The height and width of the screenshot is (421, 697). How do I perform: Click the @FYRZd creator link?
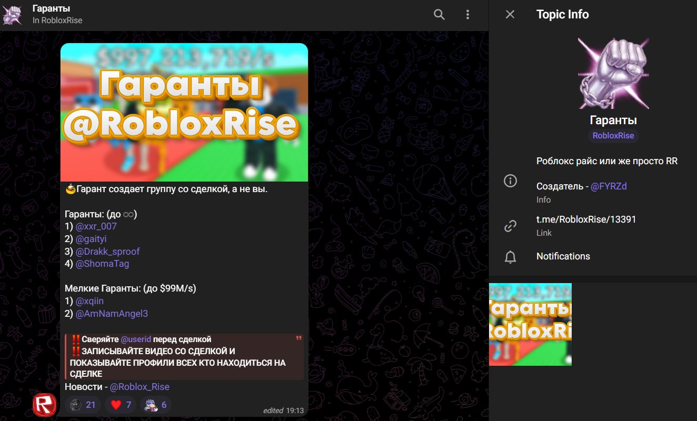(x=609, y=186)
